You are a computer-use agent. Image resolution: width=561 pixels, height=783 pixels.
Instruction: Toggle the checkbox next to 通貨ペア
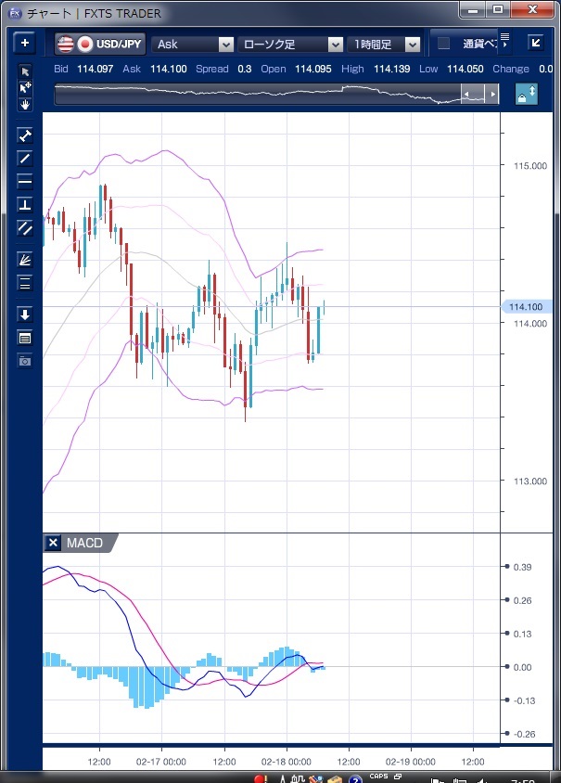click(443, 44)
